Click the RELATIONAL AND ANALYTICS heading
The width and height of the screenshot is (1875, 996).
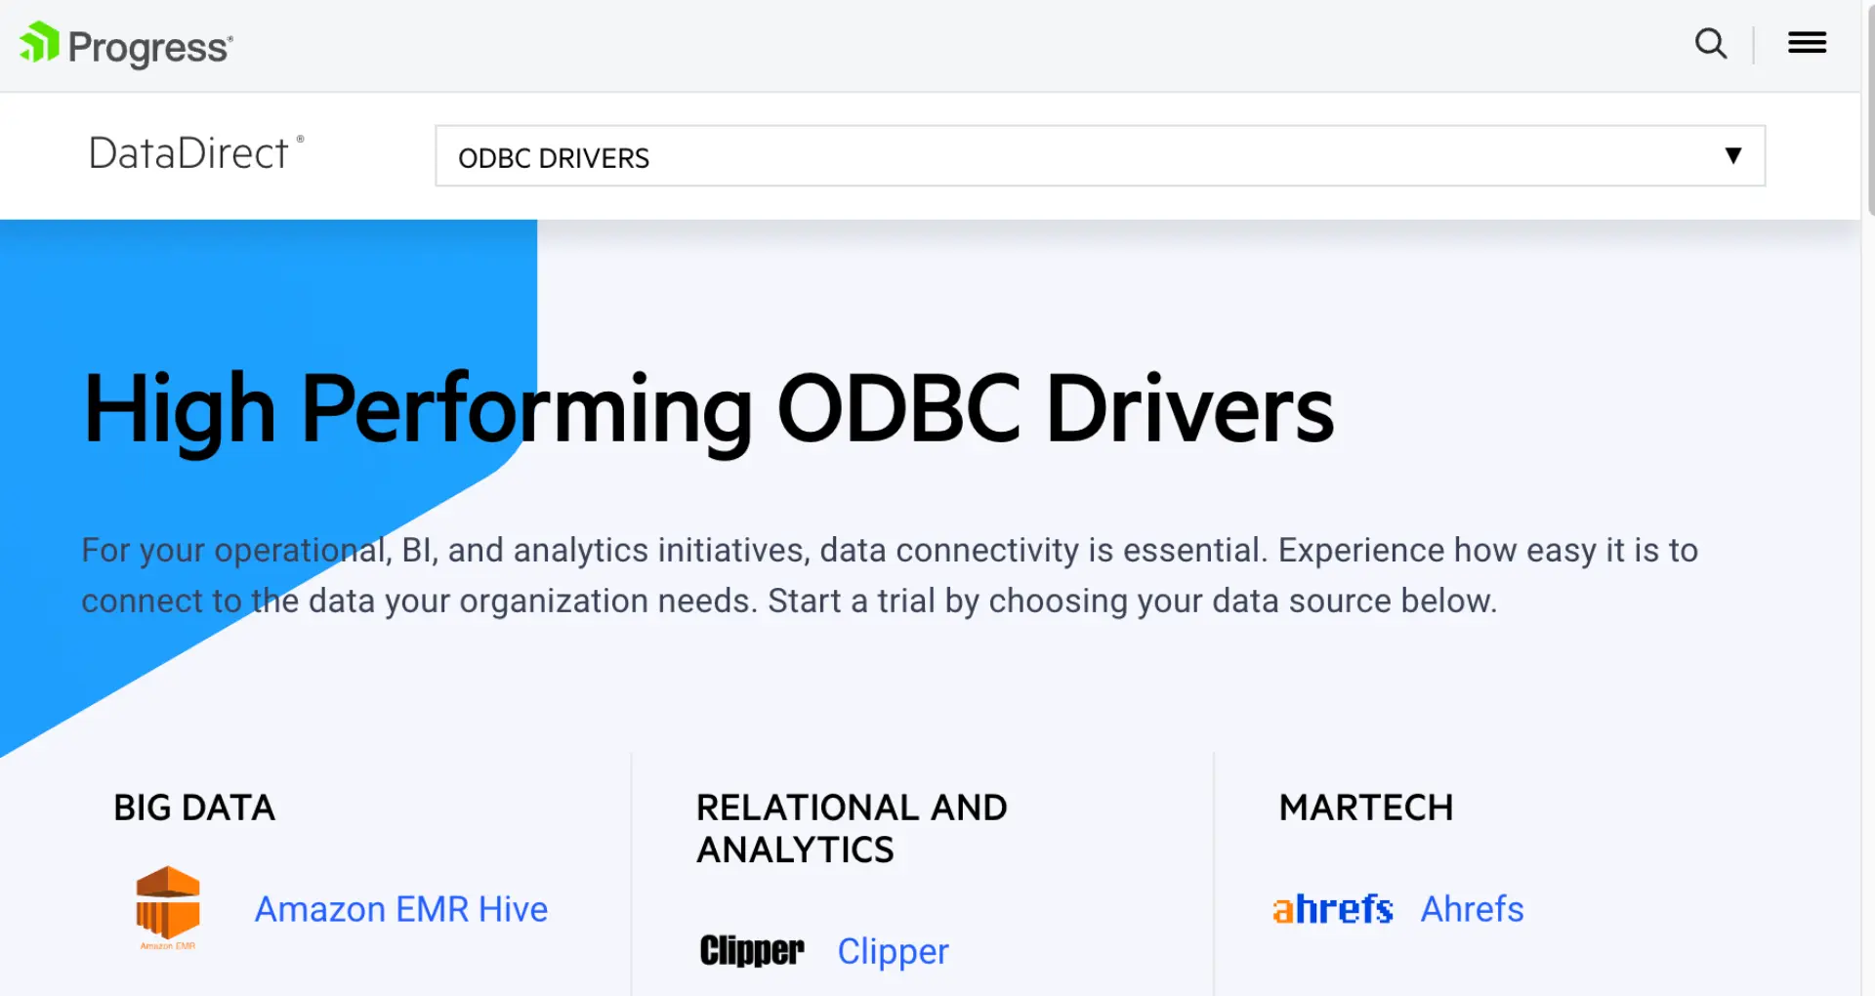852,828
